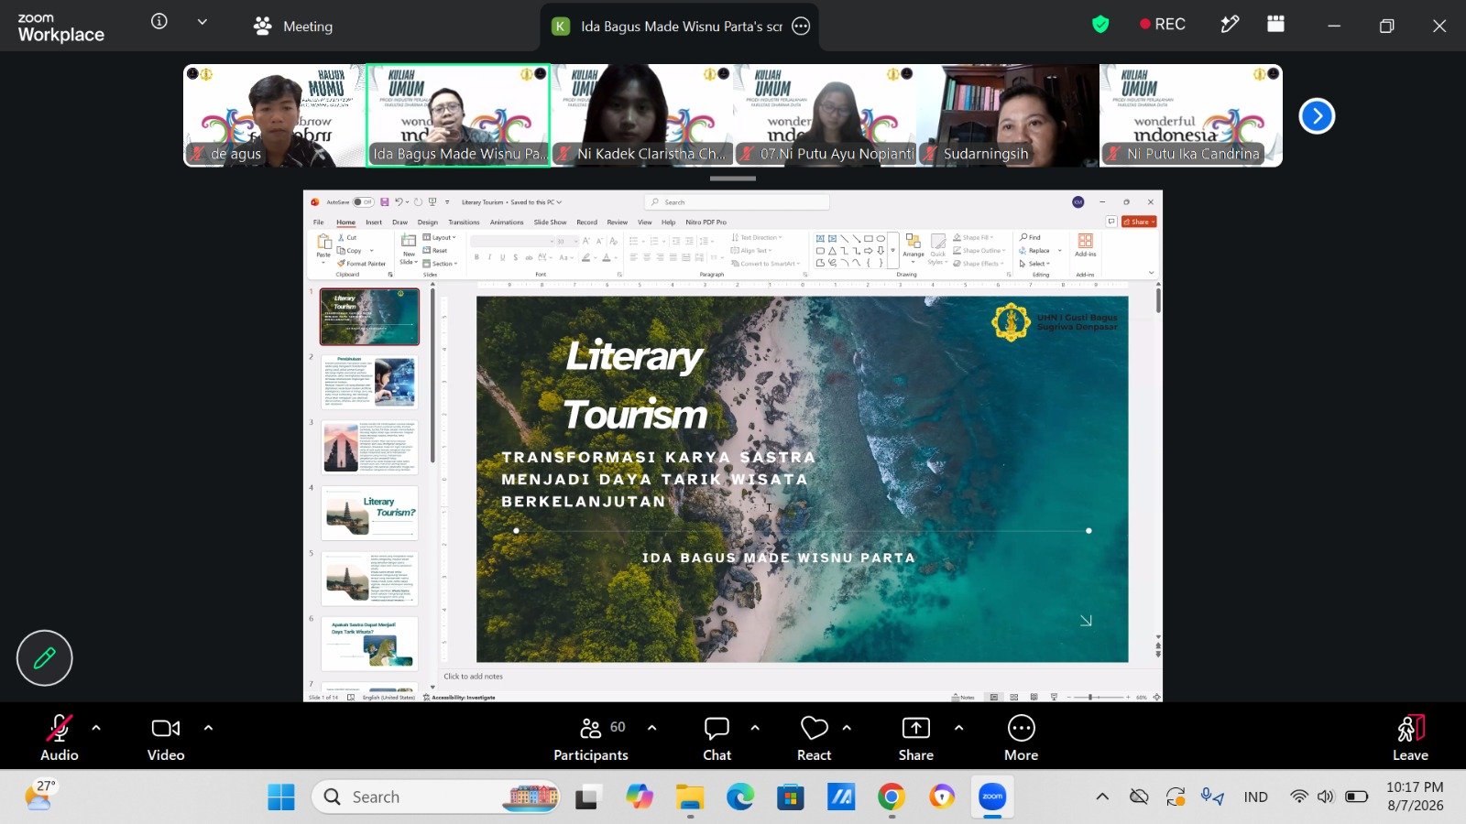Toggle Bold formatting

tap(476, 258)
